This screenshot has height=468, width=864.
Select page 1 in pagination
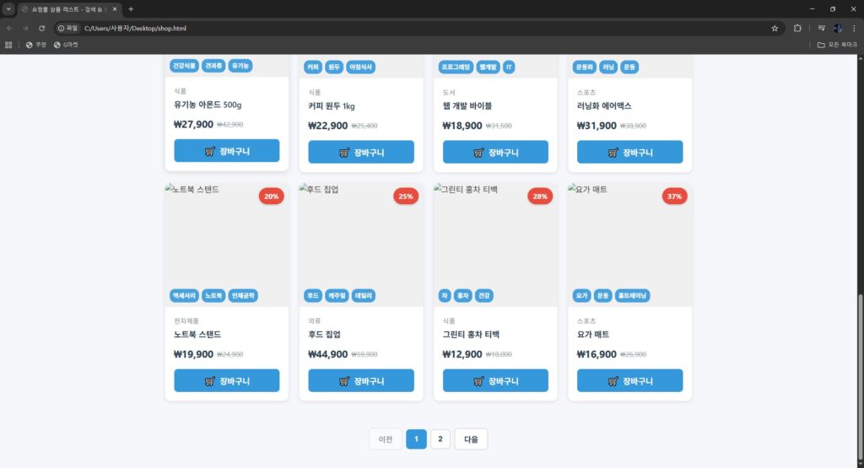(416, 438)
